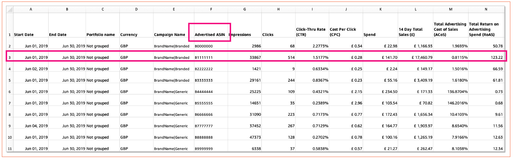
Task: Select the column N header
Action: tap(486, 8)
